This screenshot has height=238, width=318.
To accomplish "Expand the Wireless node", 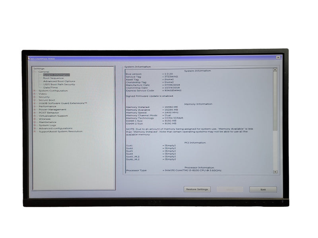I will (x=35, y=119).
